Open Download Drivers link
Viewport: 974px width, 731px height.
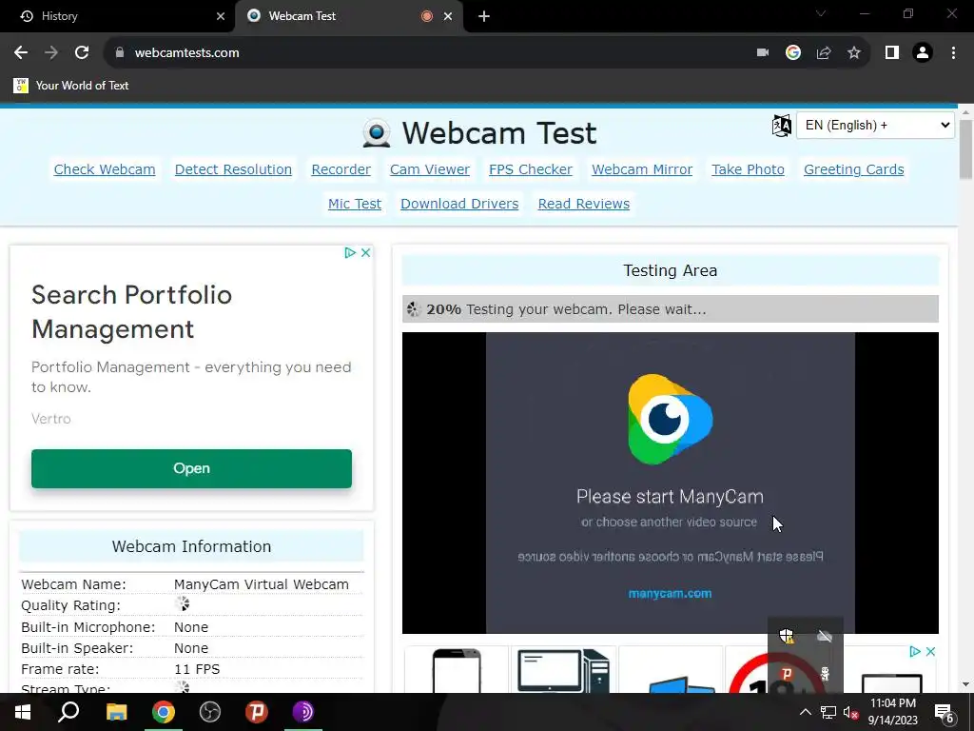[x=459, y=204]
